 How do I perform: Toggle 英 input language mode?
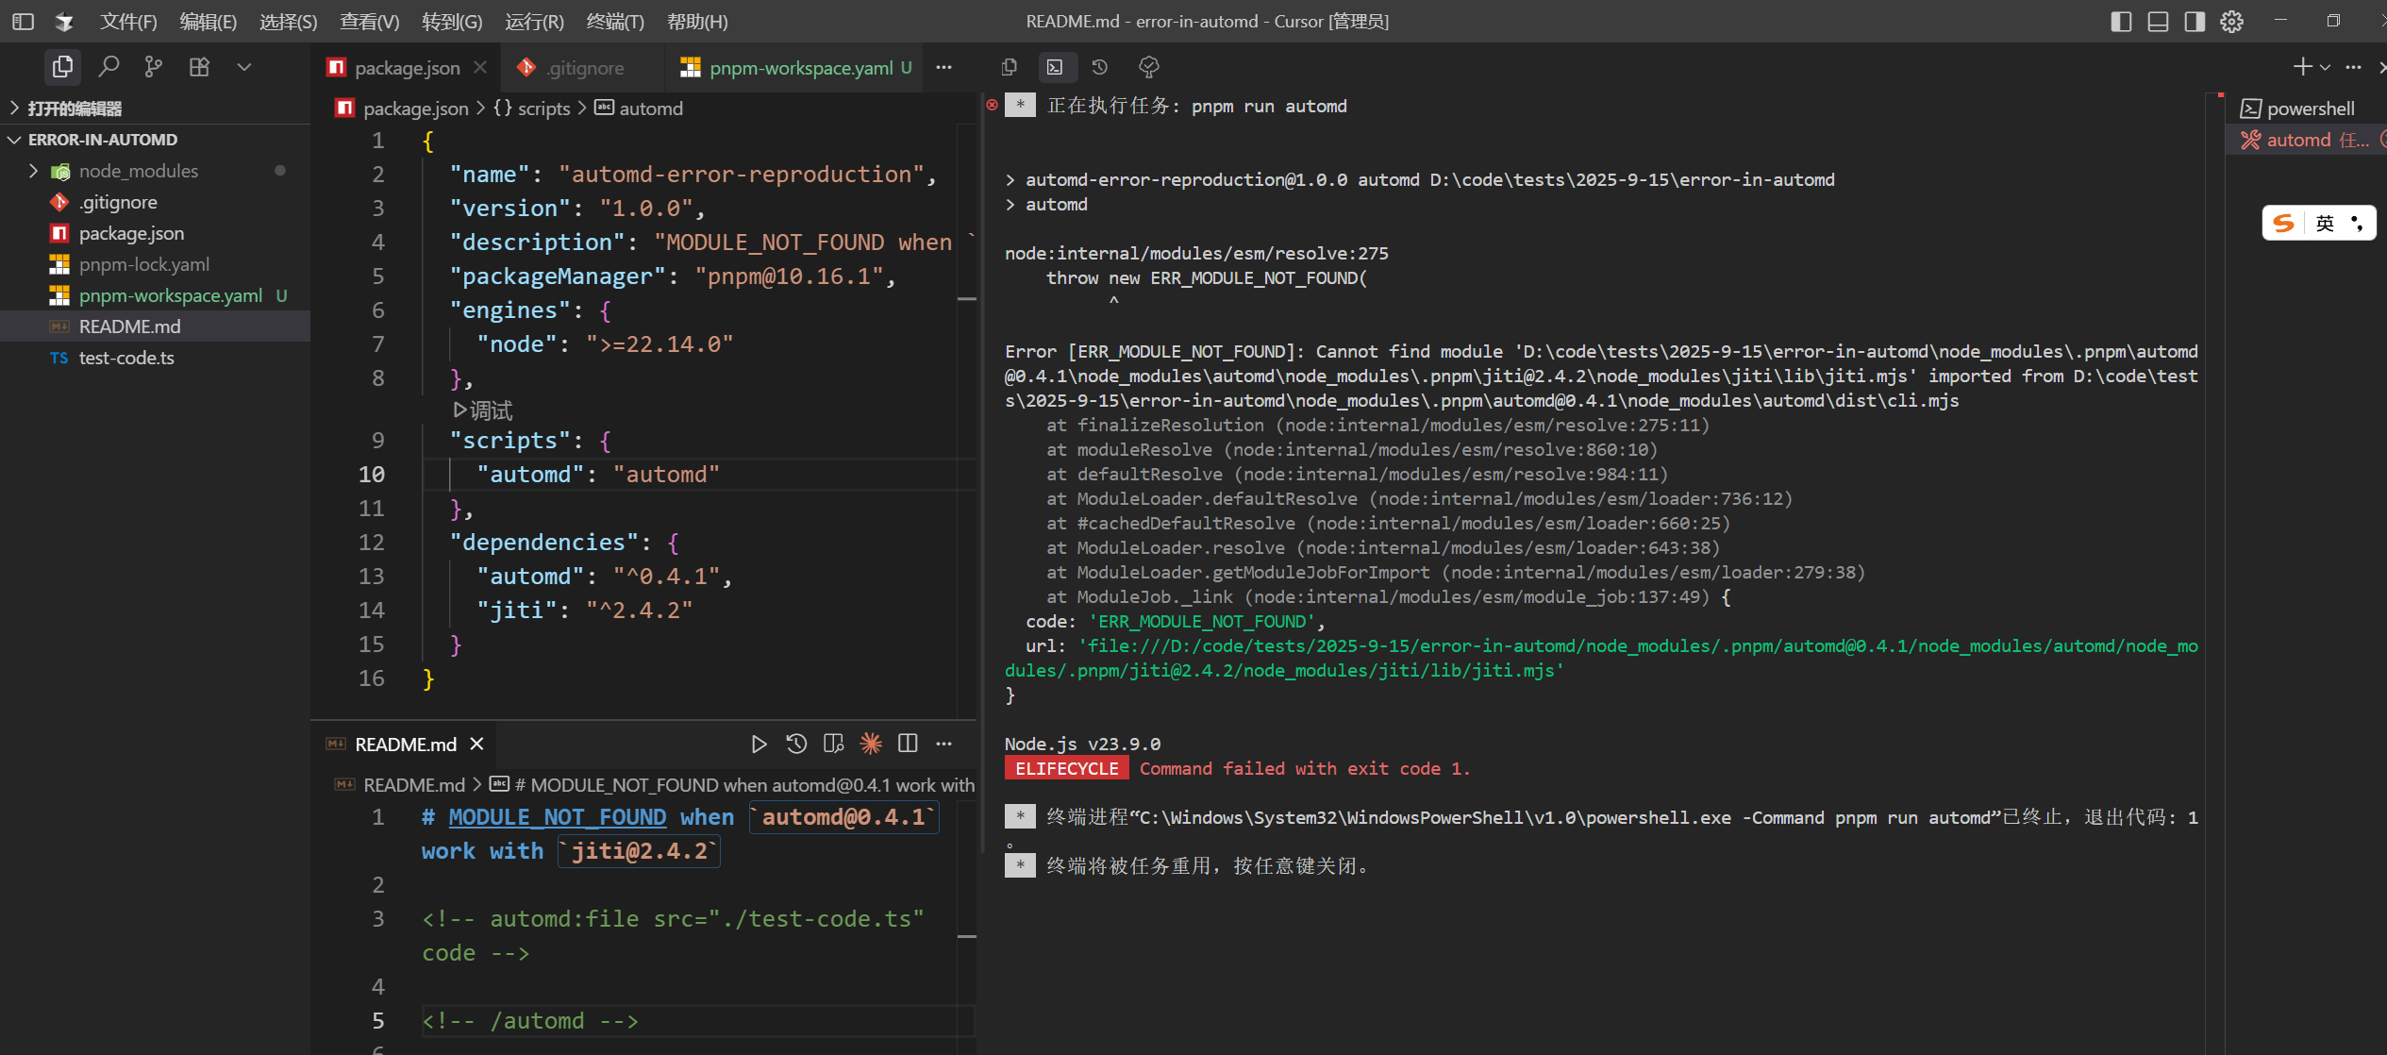2325,223
